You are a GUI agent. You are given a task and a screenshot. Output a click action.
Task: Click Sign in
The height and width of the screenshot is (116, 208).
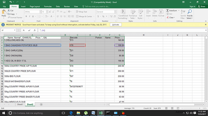point(192,7)
